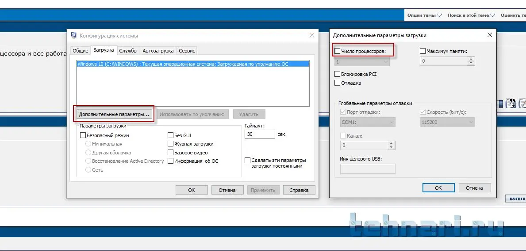This screenshot has width=526, height=251.
Task: Click the Таймаут input field
Action: pos(260,134)
